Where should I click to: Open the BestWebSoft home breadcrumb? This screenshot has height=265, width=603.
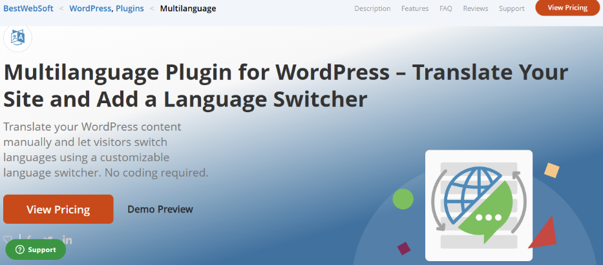click(28, 8)
